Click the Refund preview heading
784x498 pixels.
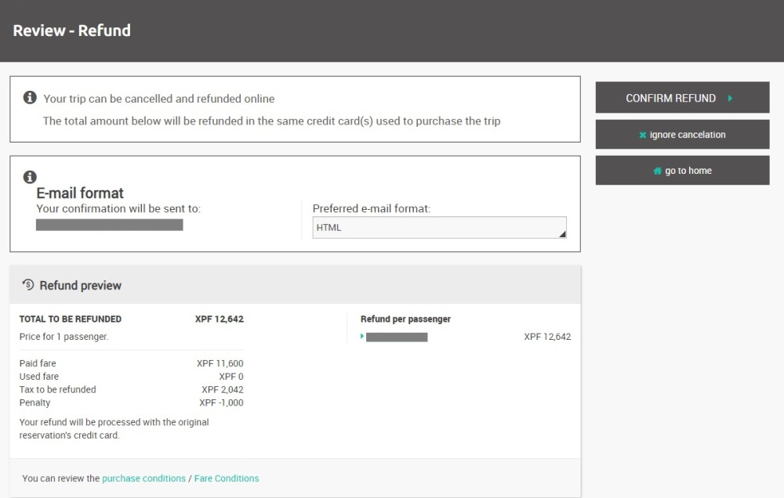[81, 285]
